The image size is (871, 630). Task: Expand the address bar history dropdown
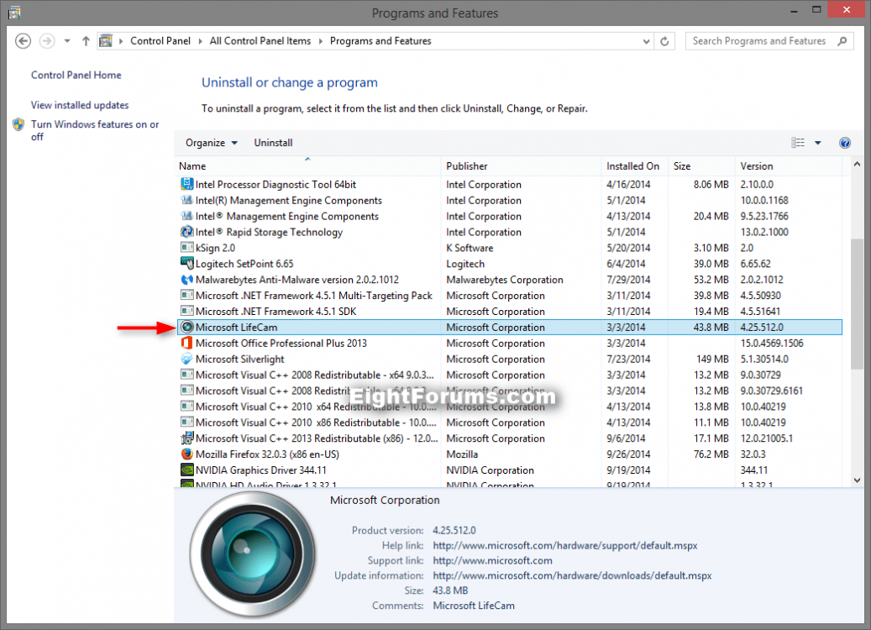pos(646,41)
